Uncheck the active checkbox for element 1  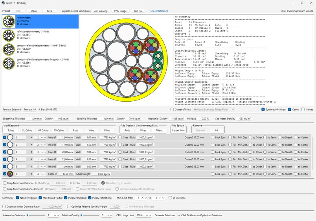click(x=5, y=137)
